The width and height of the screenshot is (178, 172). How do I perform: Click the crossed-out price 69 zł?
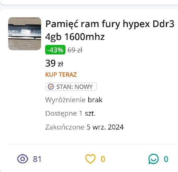(x=75, y=50)
